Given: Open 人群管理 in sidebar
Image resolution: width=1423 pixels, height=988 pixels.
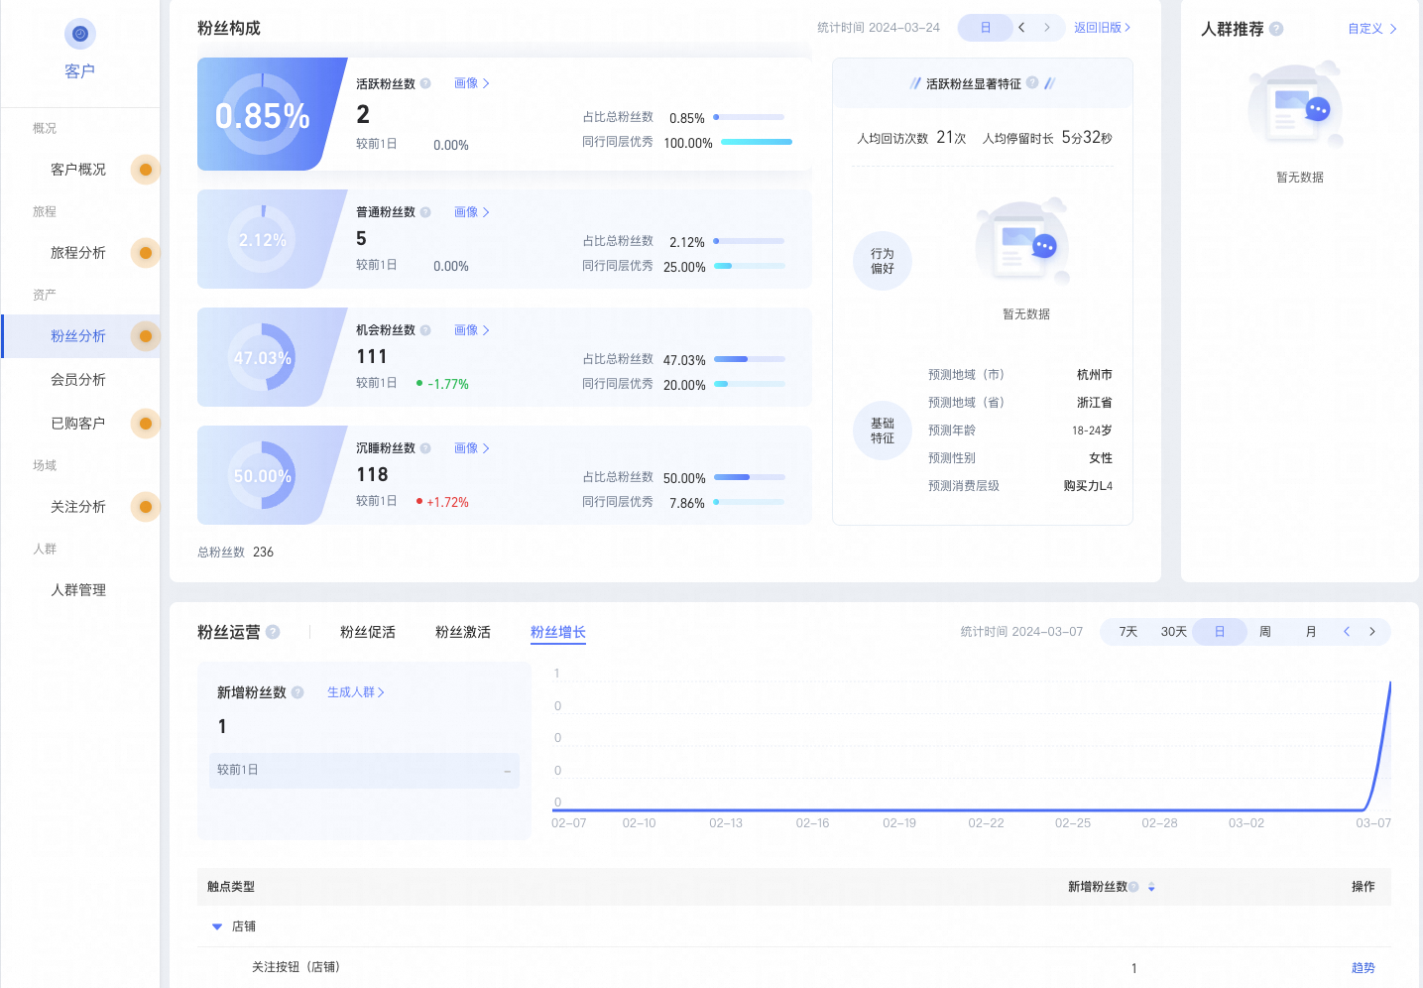Looking at the screenshot, I should (78, 590).
